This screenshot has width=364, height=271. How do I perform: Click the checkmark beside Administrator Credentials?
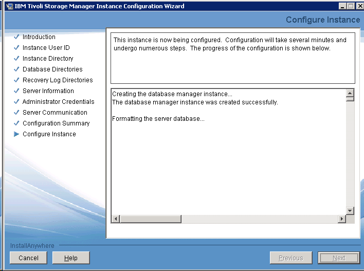pyautogui.click(x=16, y=102)
